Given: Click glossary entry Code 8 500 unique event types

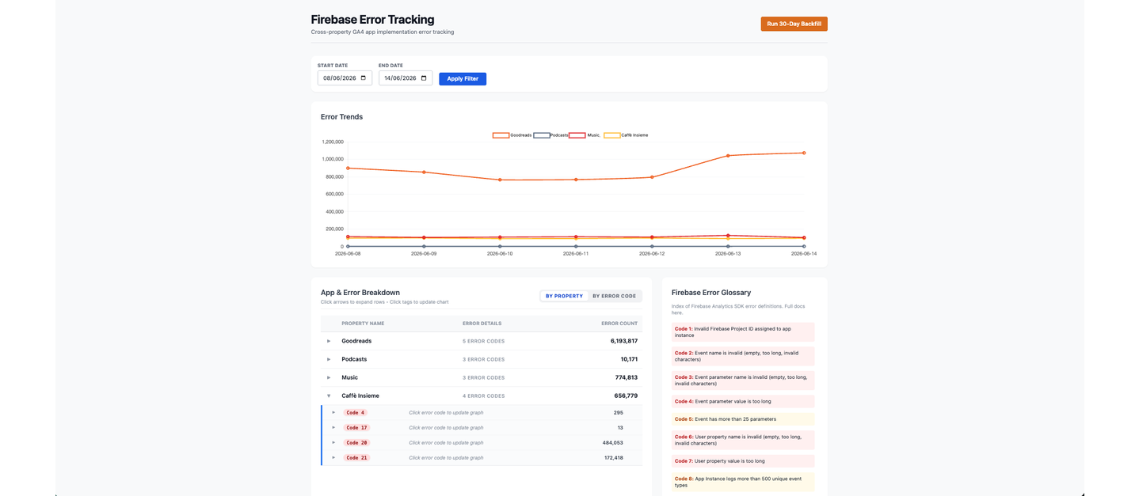Looking at the screenshot, I should 742,482.
